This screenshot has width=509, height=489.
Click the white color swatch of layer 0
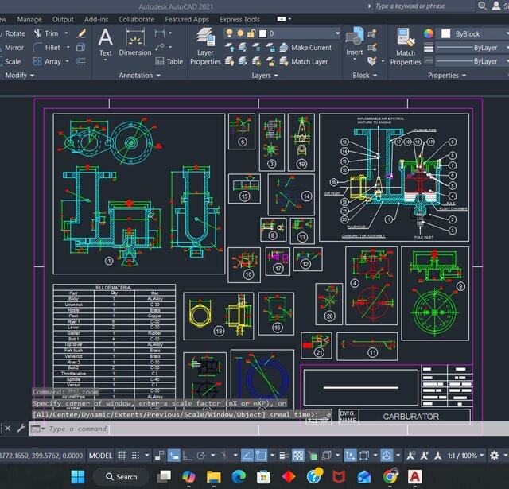click(x=263, y=33)
